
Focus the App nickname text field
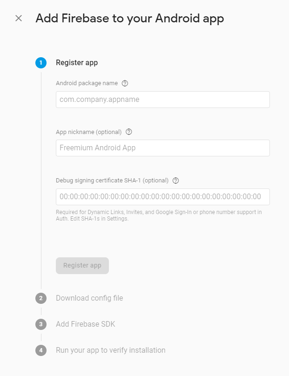[x=163, y=148]
